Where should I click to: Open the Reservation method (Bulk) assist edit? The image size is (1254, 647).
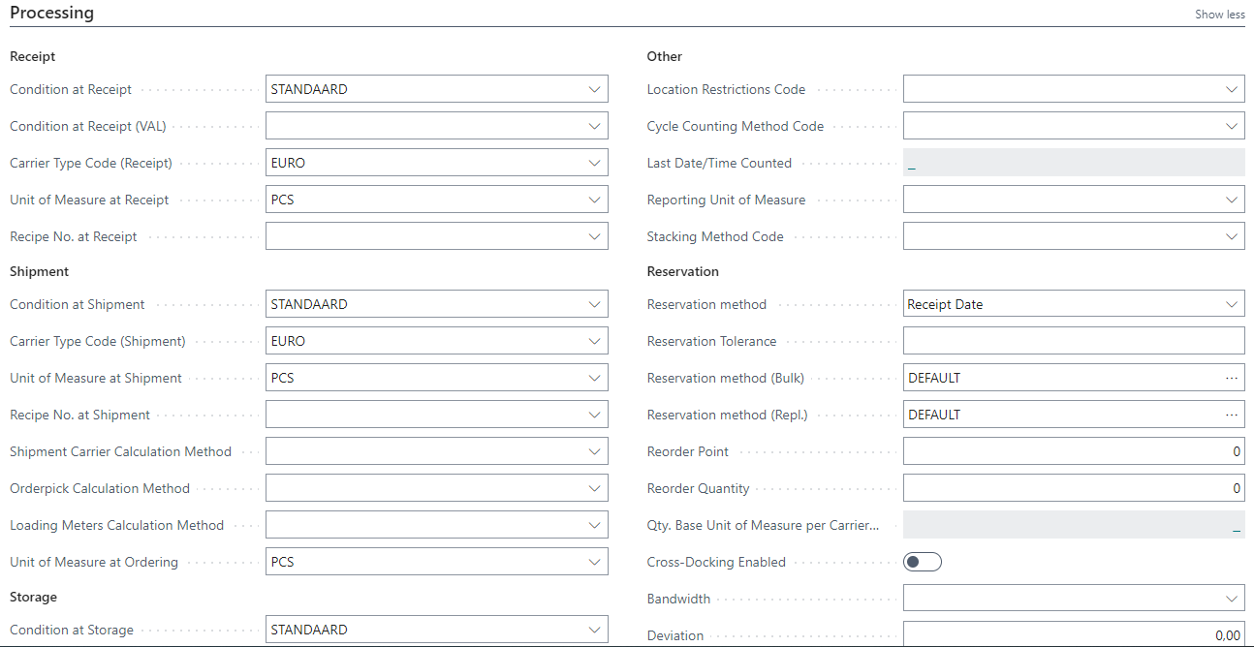point(1233,377)
